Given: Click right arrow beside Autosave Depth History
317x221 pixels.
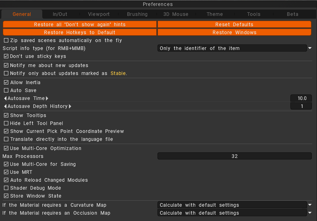Looking at the screenshot, I should click(x=70, y=106).
